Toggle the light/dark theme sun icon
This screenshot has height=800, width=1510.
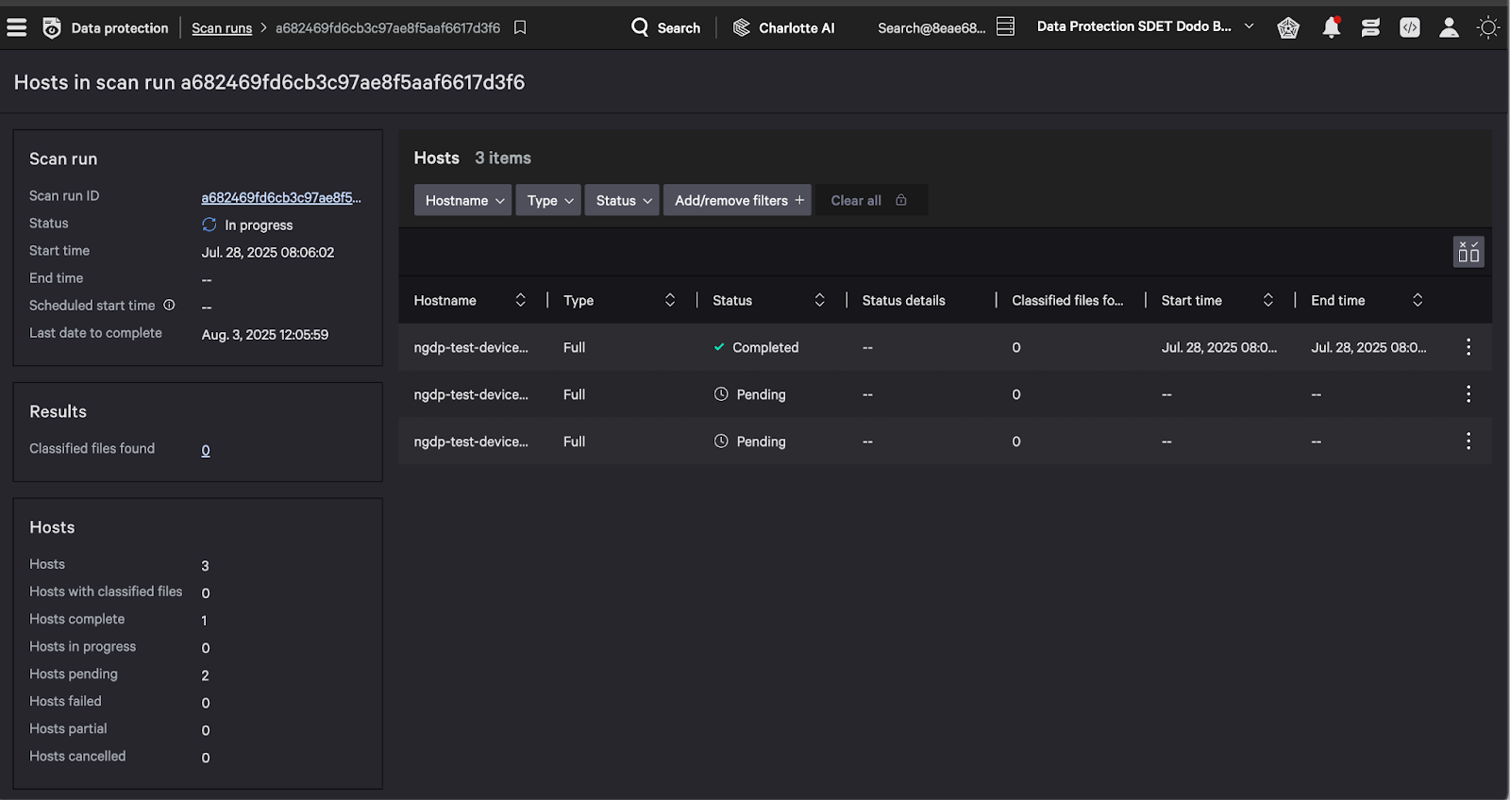(1488, 27)
